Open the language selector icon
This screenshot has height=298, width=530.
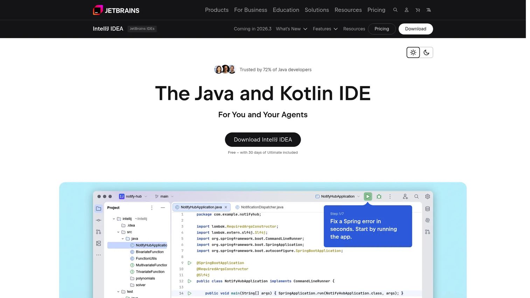[428, 10]
